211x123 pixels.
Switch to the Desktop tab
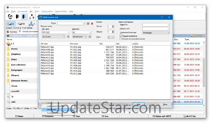click(x=12, y=32)
